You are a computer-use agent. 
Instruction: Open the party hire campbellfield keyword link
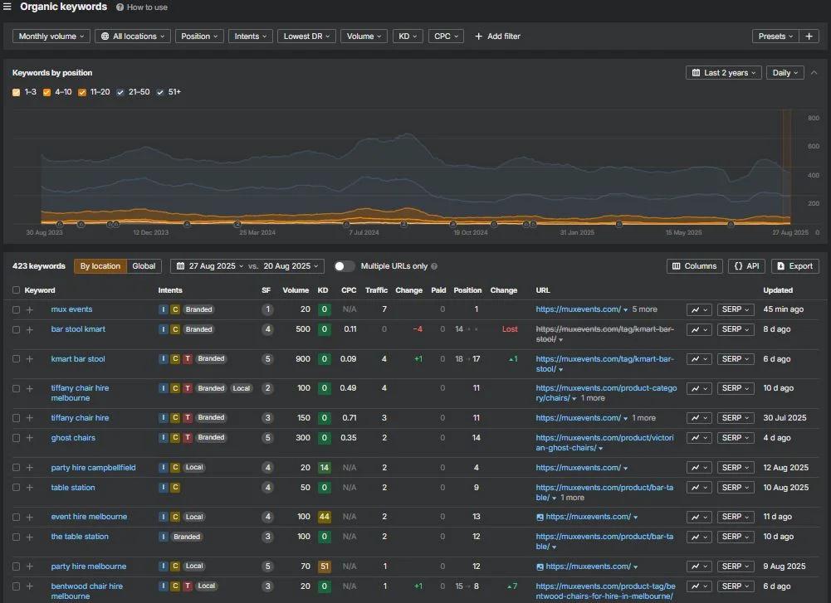pos(93,468)
